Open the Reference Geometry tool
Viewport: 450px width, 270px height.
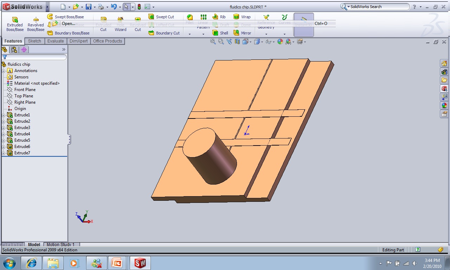266,22
